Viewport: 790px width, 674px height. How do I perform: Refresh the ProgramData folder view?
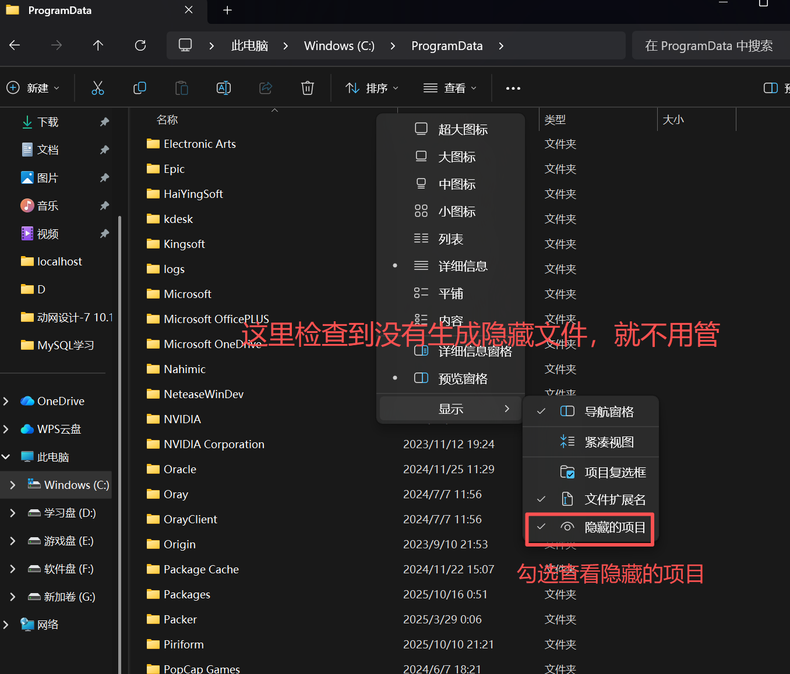click(x=140, y=45)
